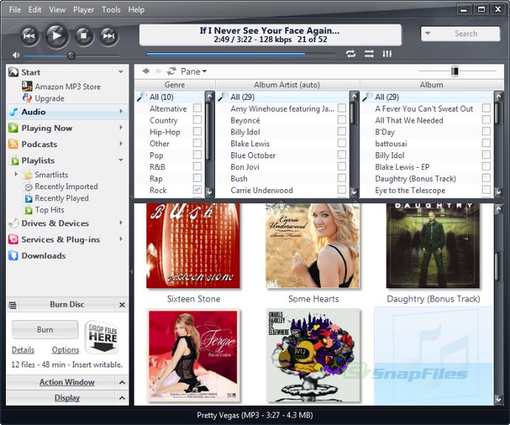Mute with the speaker volume icon

pos(16,55)
